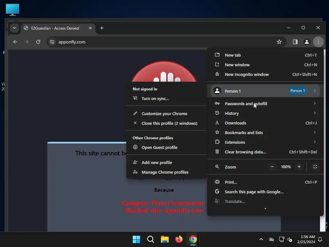
Task: Select Search this page with Google
Action: [265, 192]
